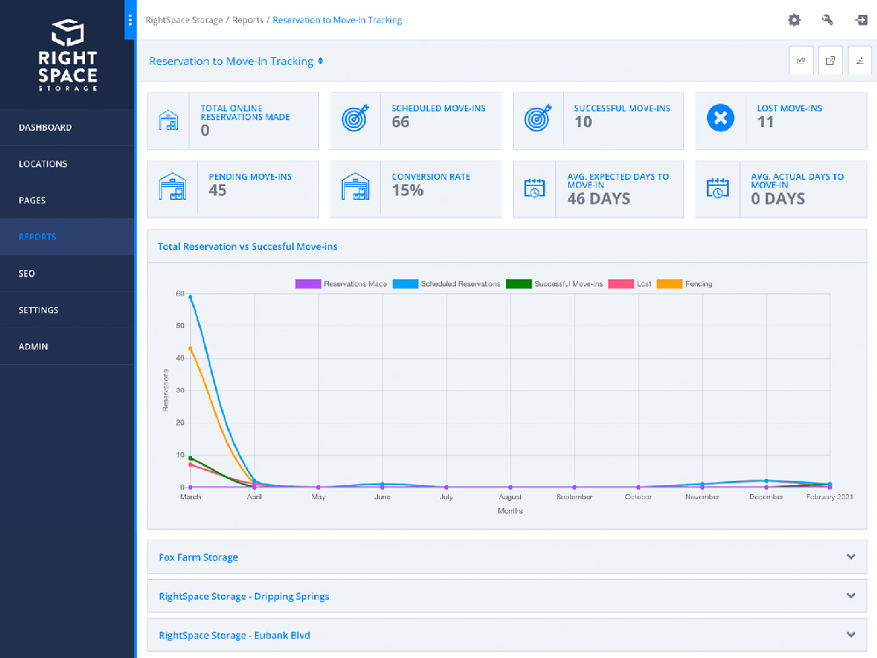Toggle Reservations Made purple legend swatch
877x658 pixels.
[x=308, y=283]
